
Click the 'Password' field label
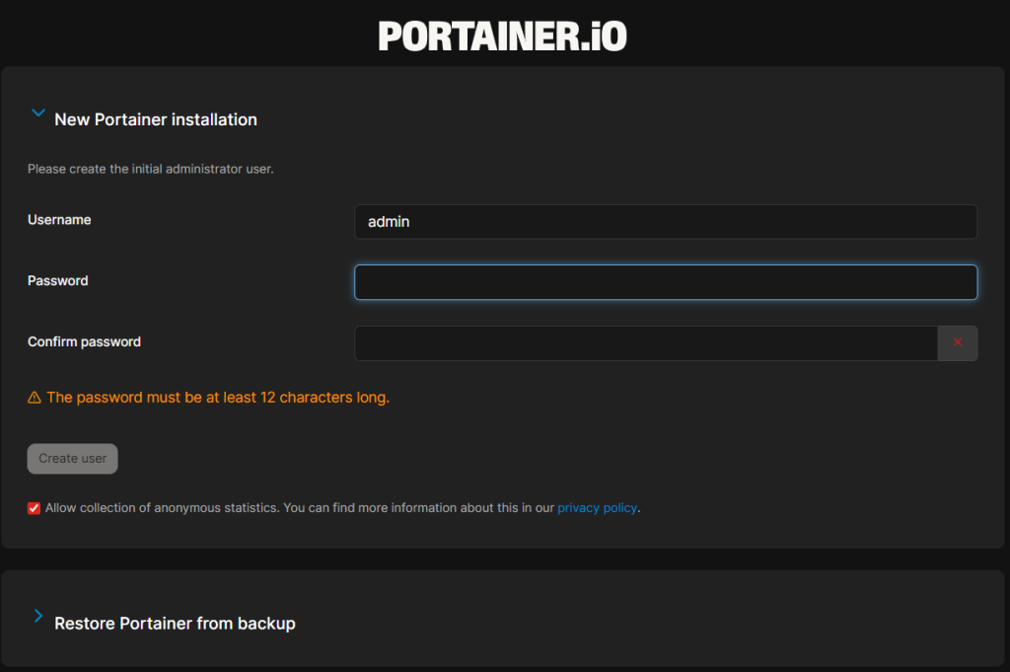click(x=58, y=281)
